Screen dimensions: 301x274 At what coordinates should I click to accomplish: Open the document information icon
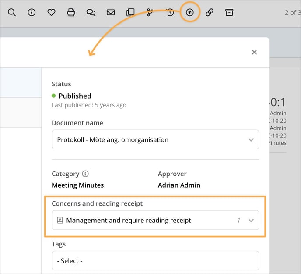click(x=31, y=12)
